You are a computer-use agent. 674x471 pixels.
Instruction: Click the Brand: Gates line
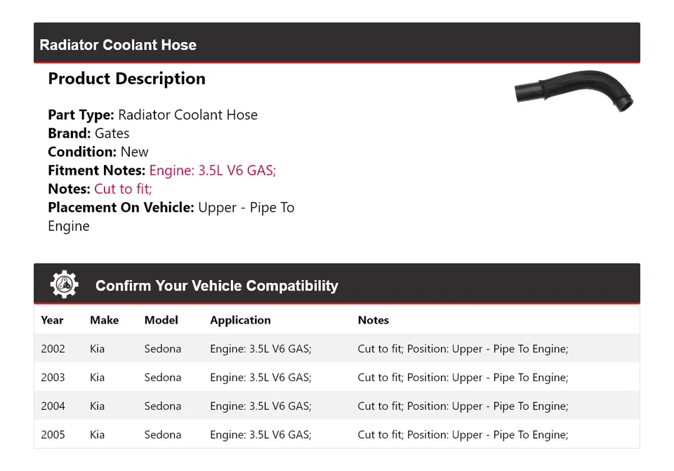tap(88, 133)
